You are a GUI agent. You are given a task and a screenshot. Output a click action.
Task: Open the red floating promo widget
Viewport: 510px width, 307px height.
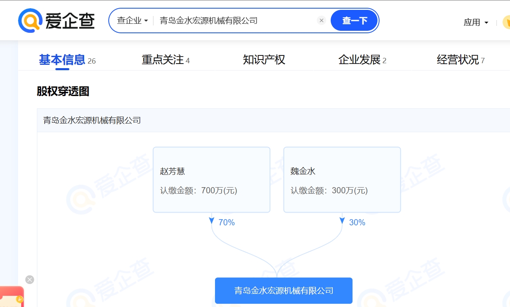(x=11, y=296)
